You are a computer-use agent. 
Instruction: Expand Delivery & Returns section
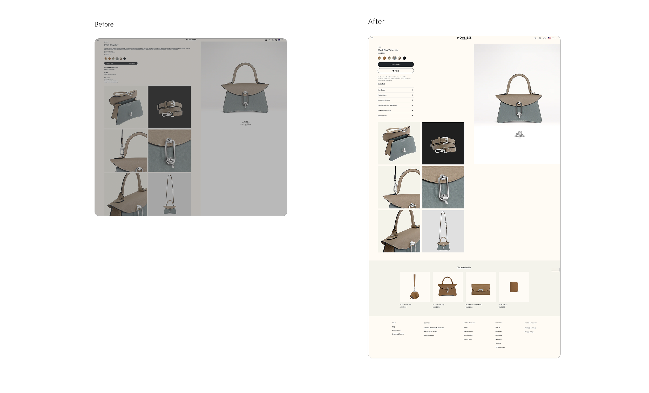coord(395,100)
